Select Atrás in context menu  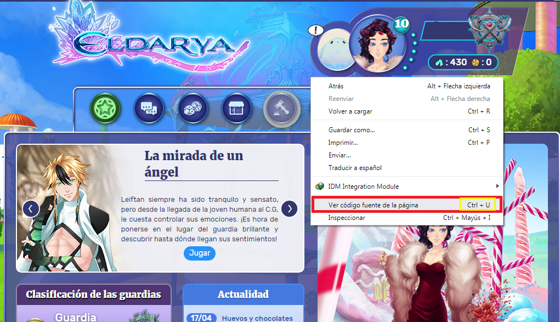point(407,86)
